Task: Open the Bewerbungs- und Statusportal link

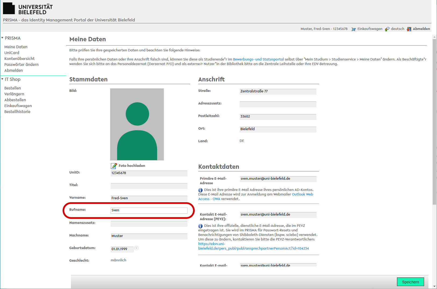Action: [x=258, y=59]
